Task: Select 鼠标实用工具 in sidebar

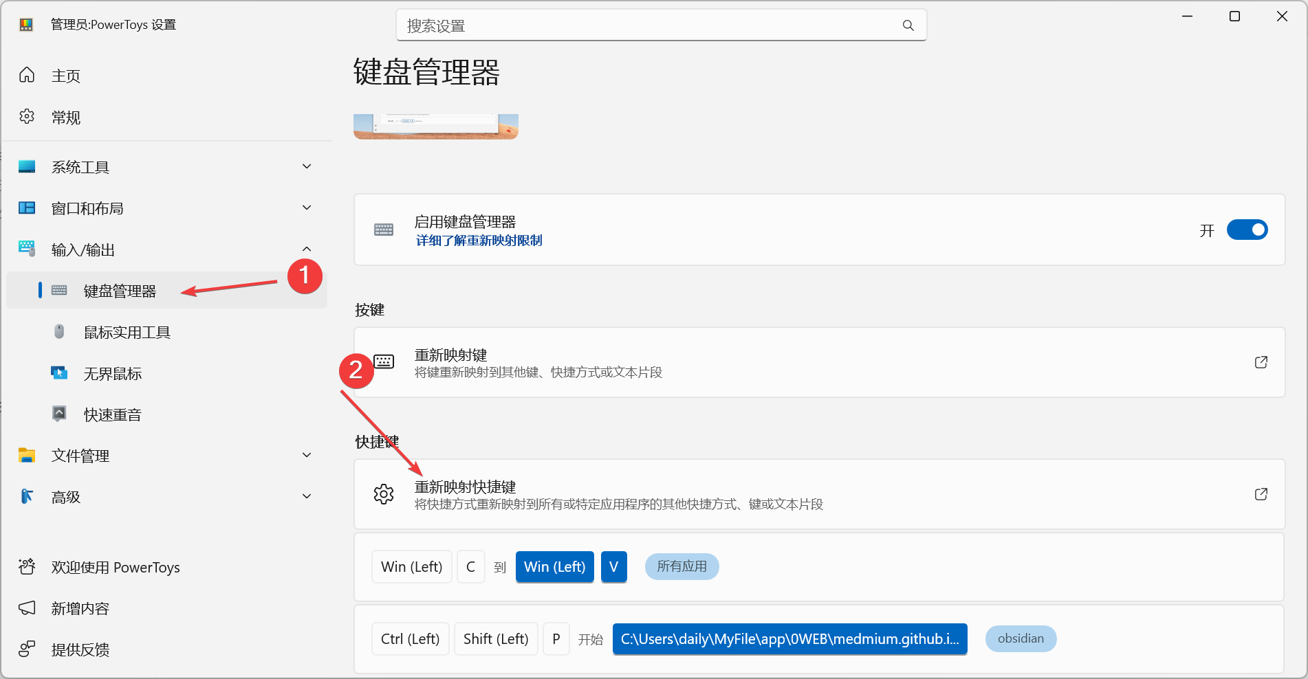Action: 127,333
